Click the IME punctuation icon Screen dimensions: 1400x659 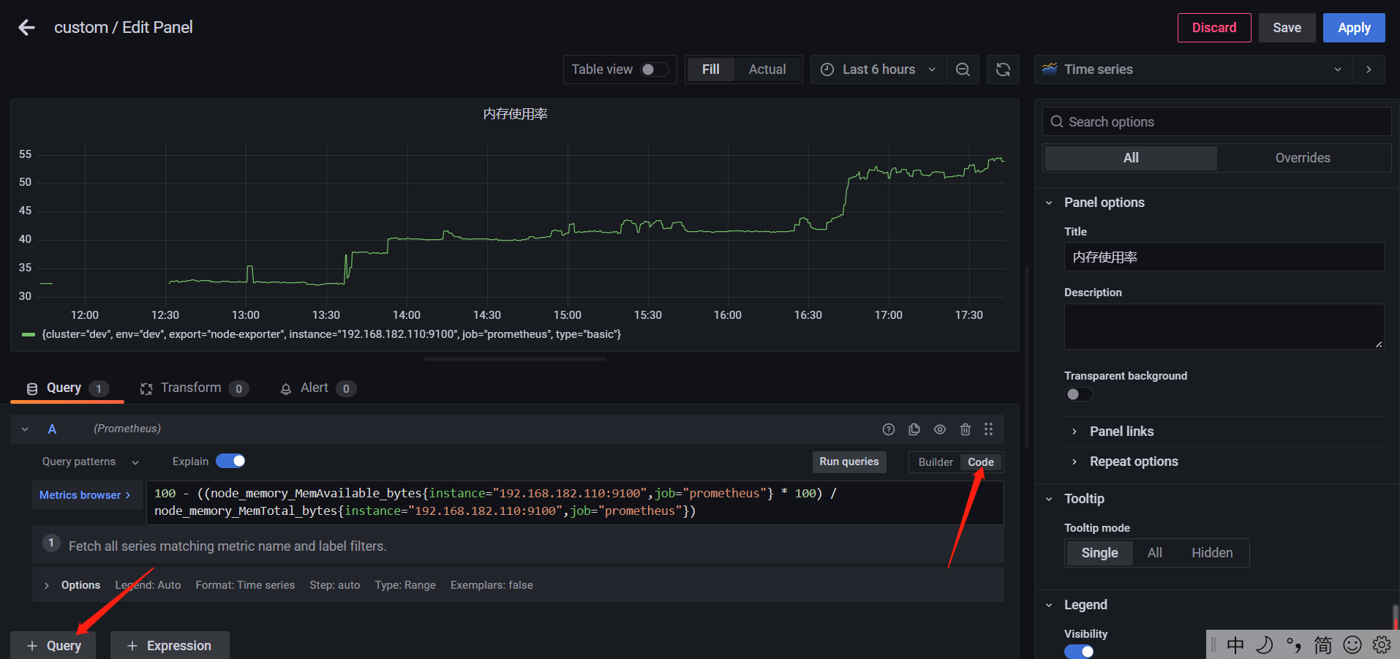tap(1294, 644)
